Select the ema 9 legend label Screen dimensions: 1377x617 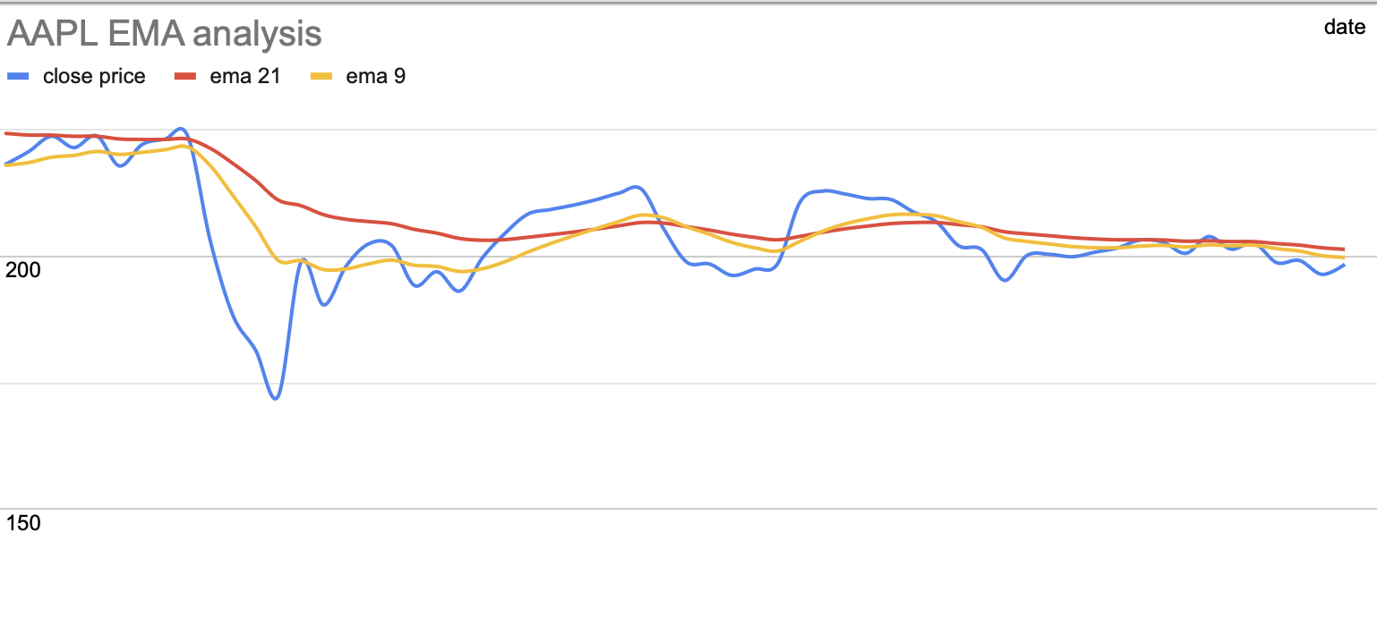[375, 77]
